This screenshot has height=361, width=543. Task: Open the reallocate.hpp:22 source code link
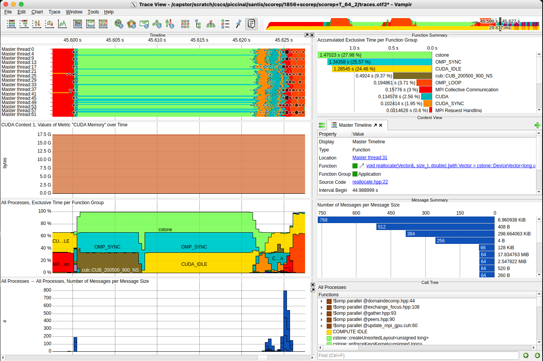[370, 182]
